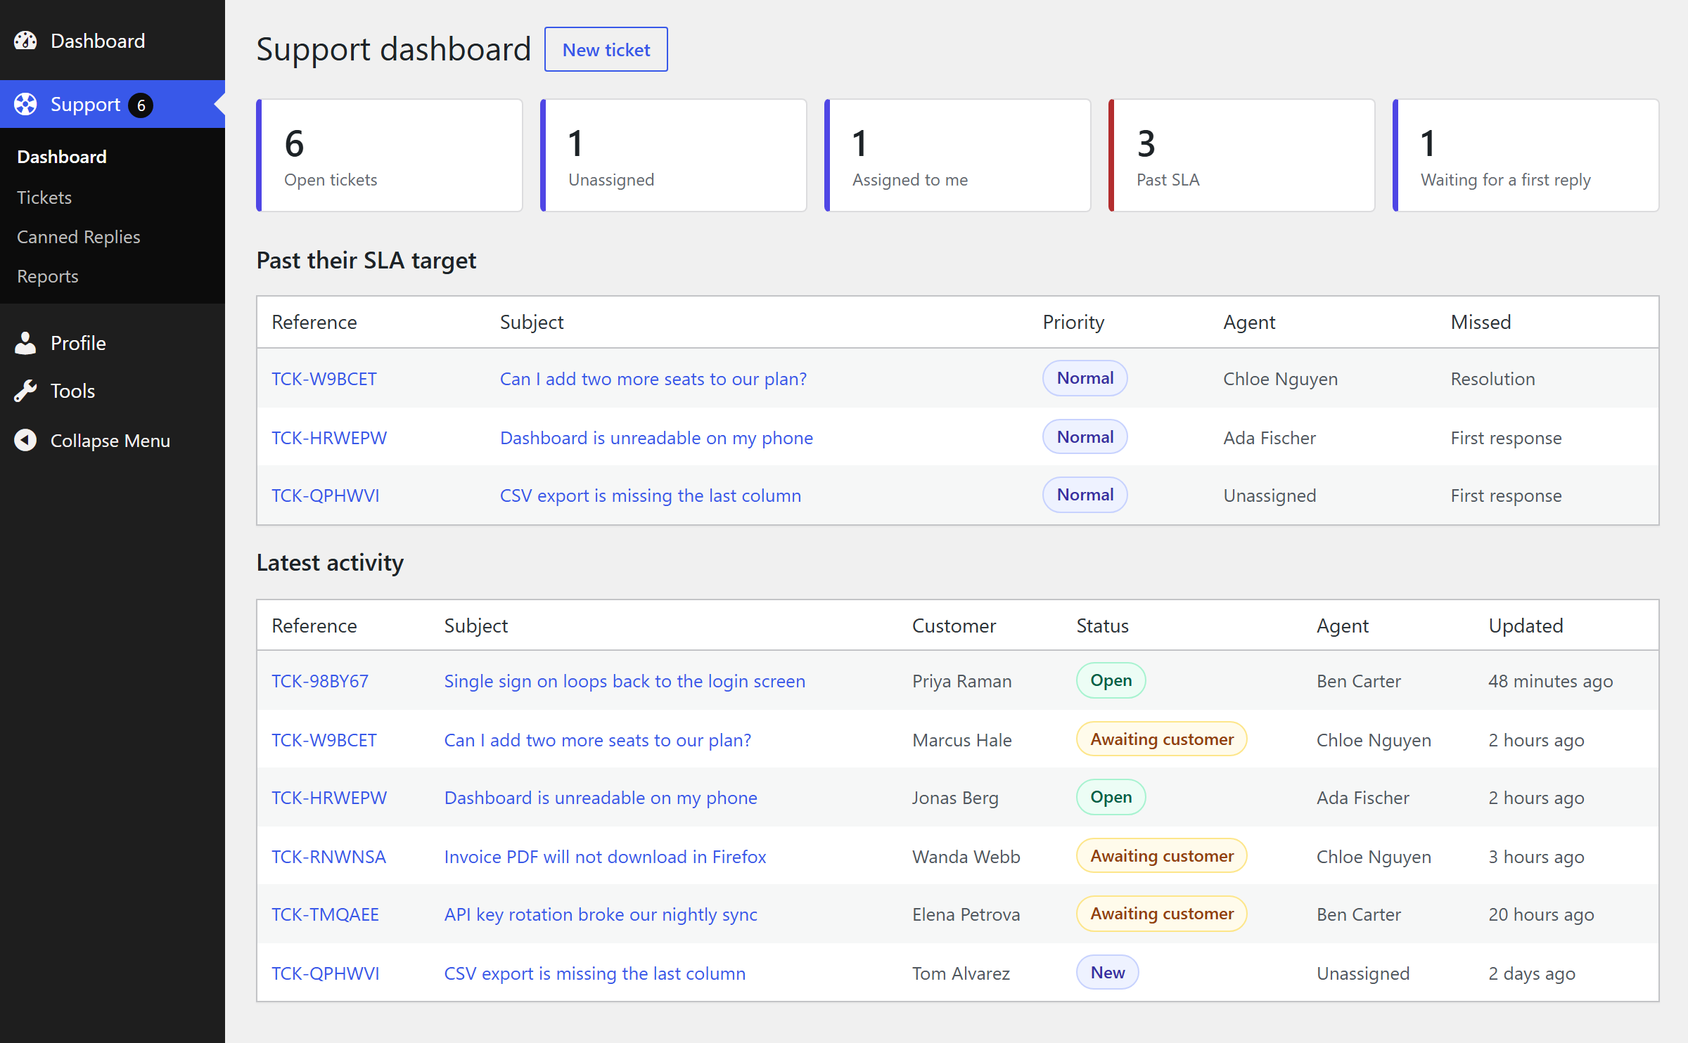Open SLA subject 'Can I add two more seats'

click(653, 379)
